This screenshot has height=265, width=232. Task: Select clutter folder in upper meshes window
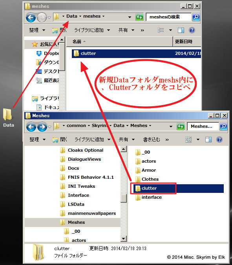pyautogui.click(x=136, y=53)
